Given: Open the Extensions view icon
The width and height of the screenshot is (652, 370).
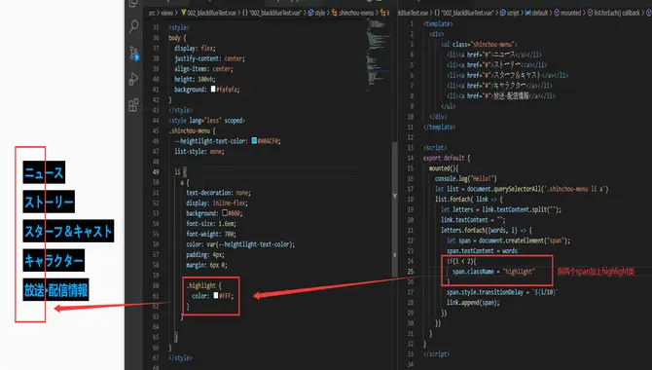Looking at the screenshot, I should click(x=134, y=105).
